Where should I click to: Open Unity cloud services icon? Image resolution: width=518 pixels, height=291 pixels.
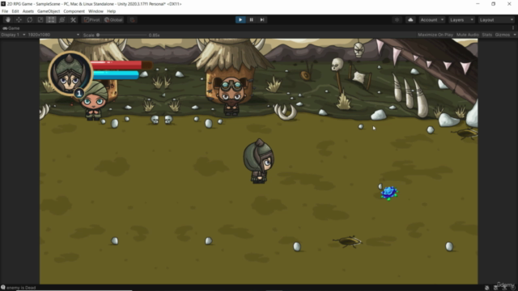pos(410,19)
